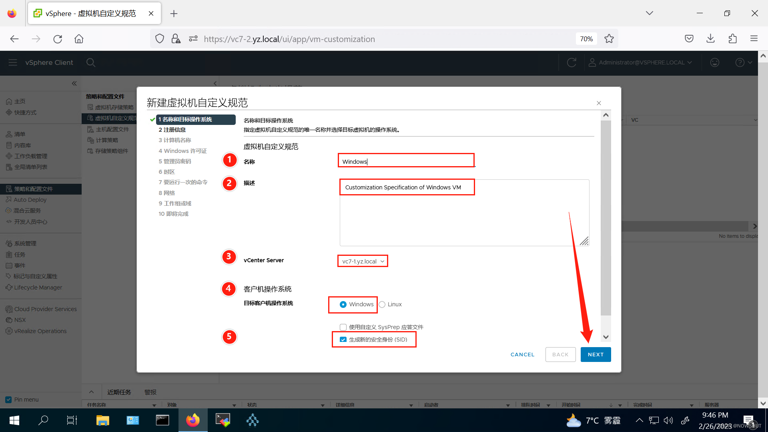768x432 pixels.
Task: Show Firefox list all tabs dropdown
Action: (650, 13)
